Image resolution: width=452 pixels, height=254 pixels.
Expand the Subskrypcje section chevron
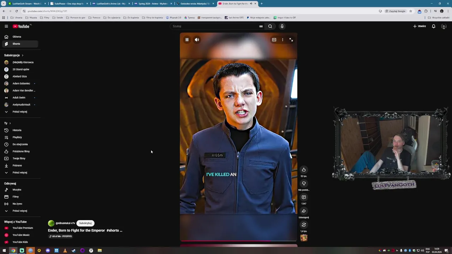coord(23,55)
